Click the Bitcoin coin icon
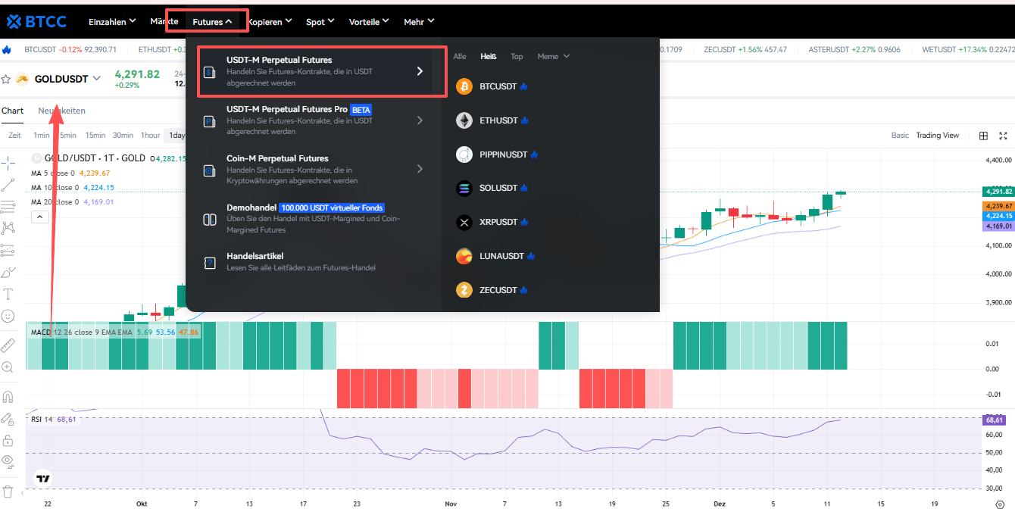Image resolution: width=1015 pixels, height=512 pixels. 464,86
